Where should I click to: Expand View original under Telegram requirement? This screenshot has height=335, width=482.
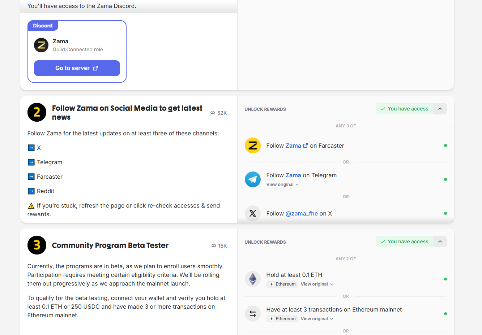[282, 184]
